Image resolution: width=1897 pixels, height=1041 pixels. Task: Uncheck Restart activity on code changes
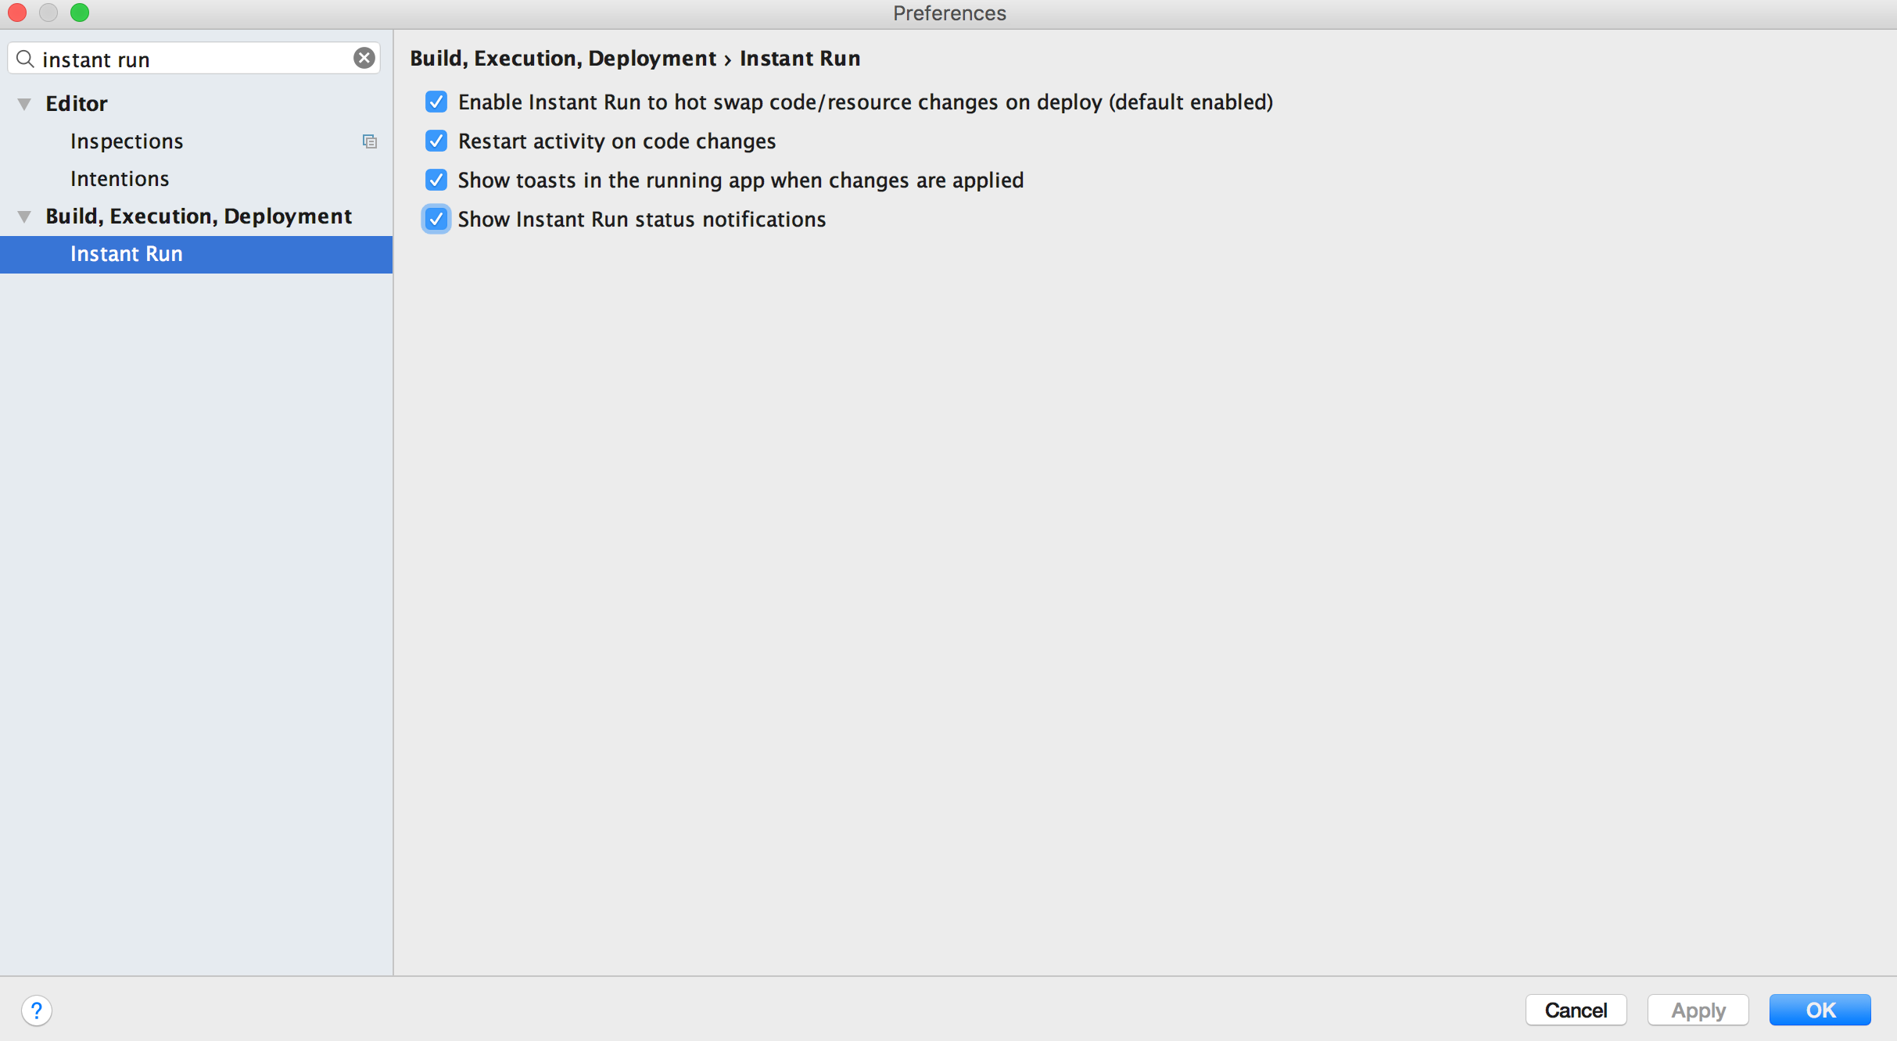436,141
